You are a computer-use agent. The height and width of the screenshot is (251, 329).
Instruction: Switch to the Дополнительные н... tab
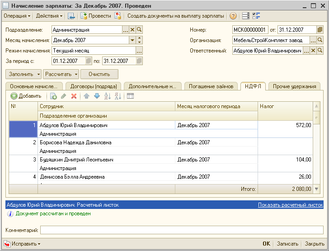point(153,86)
